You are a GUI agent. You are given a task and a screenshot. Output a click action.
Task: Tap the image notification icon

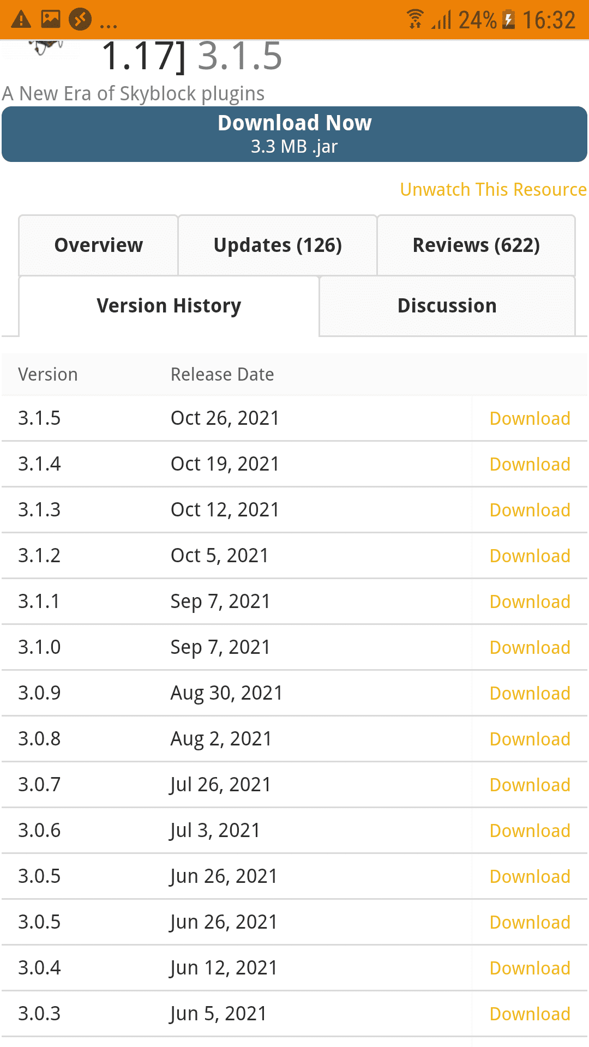tap(51, 20)
